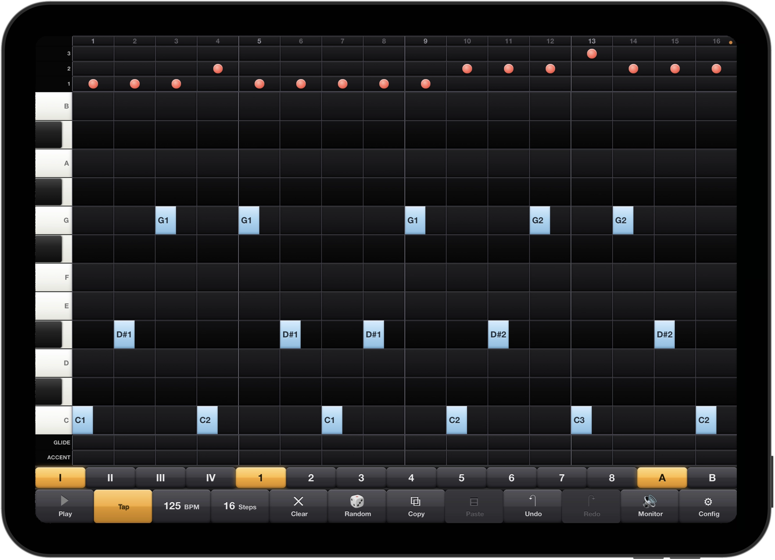
Task: Generate a pattern with the Random dice
Action: click(357, 501)
